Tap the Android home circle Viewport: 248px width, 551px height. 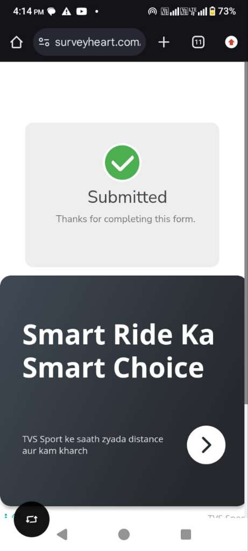pyautogui.click(x=124, y=534)
